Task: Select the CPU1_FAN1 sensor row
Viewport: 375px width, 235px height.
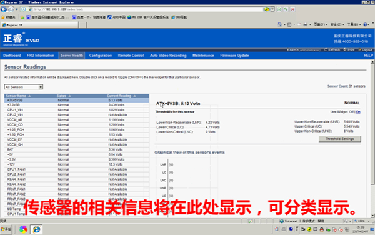Action: coord(77,169)
